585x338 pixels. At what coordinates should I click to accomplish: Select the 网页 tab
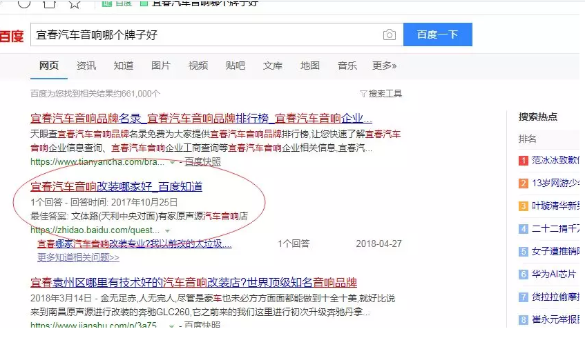tap(49, 66)
